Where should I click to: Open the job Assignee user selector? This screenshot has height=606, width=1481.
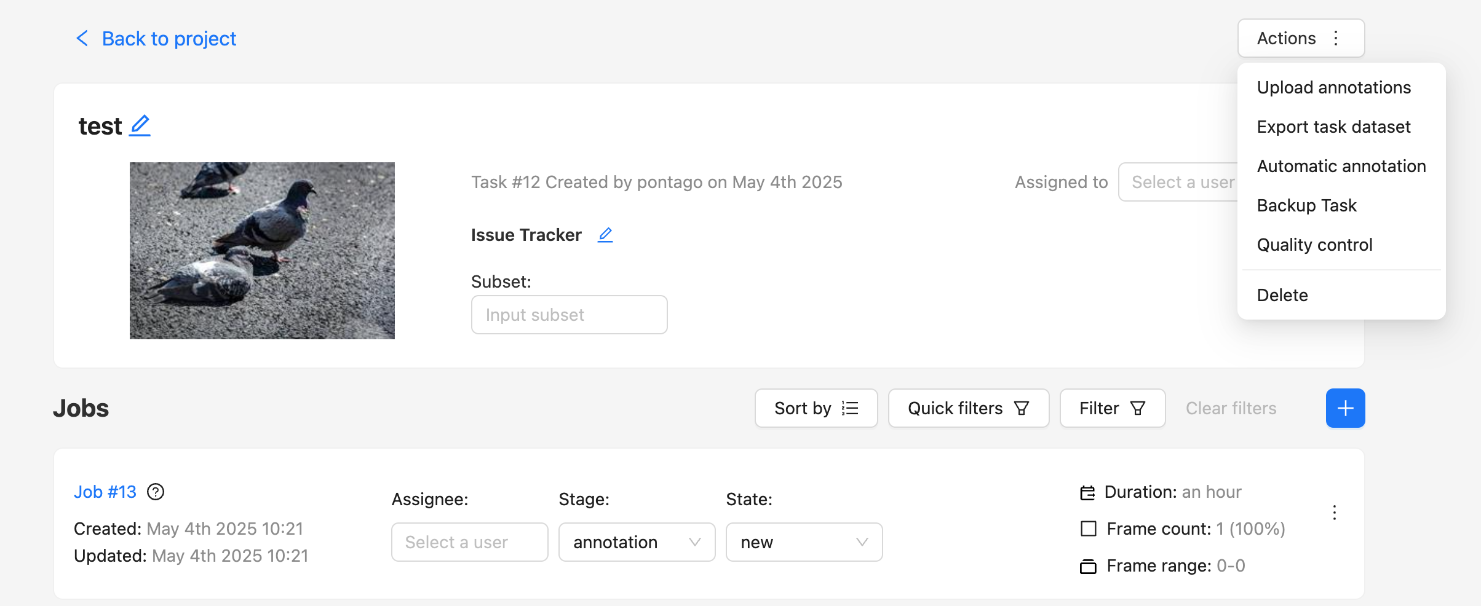click(x=469, y=542)
